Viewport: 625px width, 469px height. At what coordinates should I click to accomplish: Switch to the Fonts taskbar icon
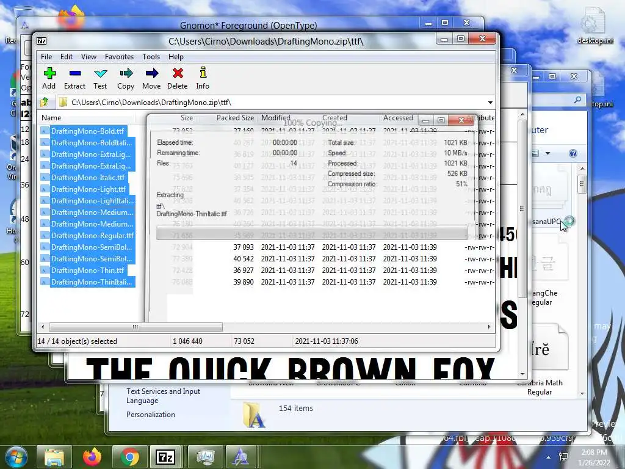coord(240,457)
